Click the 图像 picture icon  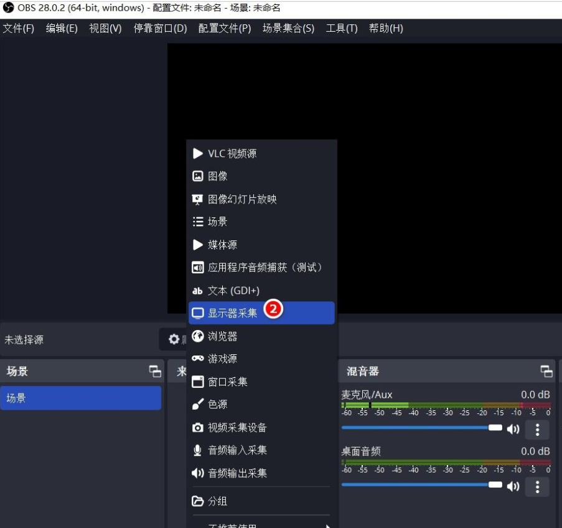click(197, 176)
